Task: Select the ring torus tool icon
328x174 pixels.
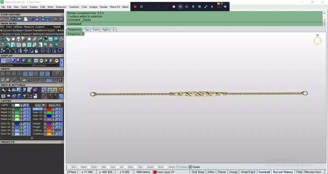Action: [x=60, y=50]
